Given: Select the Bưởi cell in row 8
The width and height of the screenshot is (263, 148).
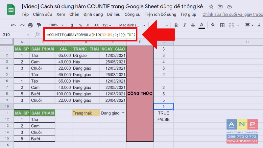Looking at the screenshot, I should (42, 94).
